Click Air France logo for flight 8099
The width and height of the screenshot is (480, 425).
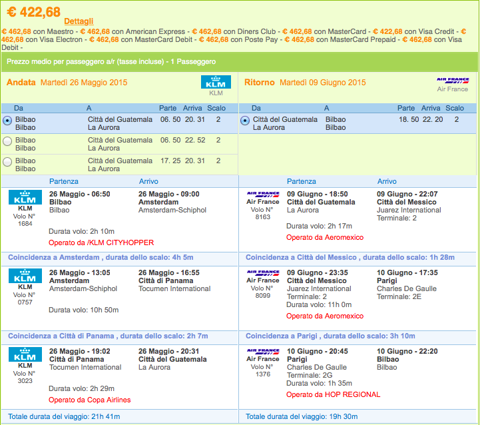(x=263, y=272)
